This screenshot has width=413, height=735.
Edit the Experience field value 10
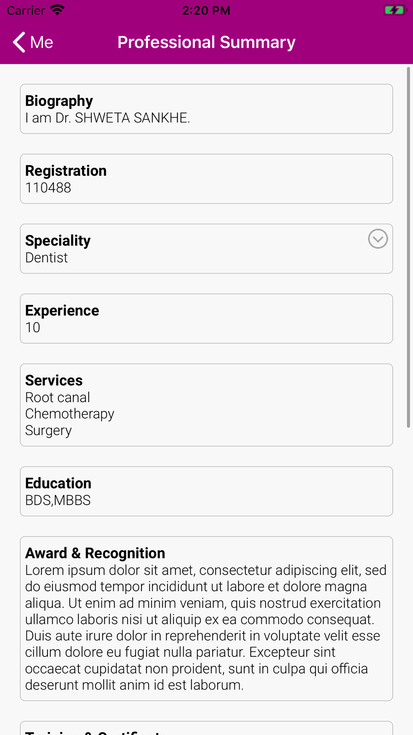(206, 318)
